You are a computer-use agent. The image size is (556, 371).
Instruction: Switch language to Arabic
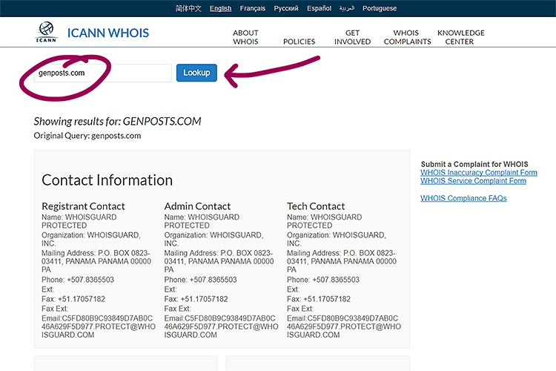point(347,8)
